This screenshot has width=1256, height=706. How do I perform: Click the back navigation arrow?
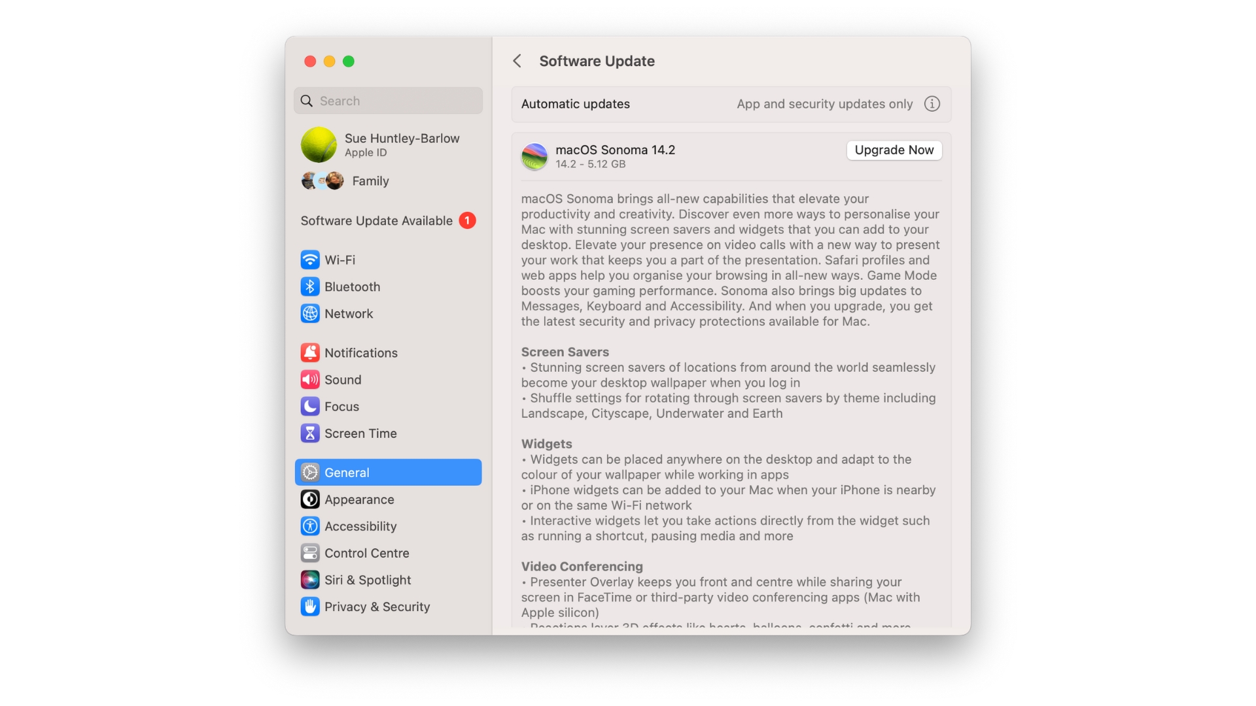point(515,60)
